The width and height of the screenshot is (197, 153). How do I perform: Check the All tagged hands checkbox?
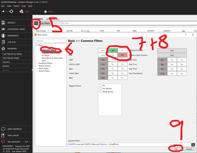point(100,85)
